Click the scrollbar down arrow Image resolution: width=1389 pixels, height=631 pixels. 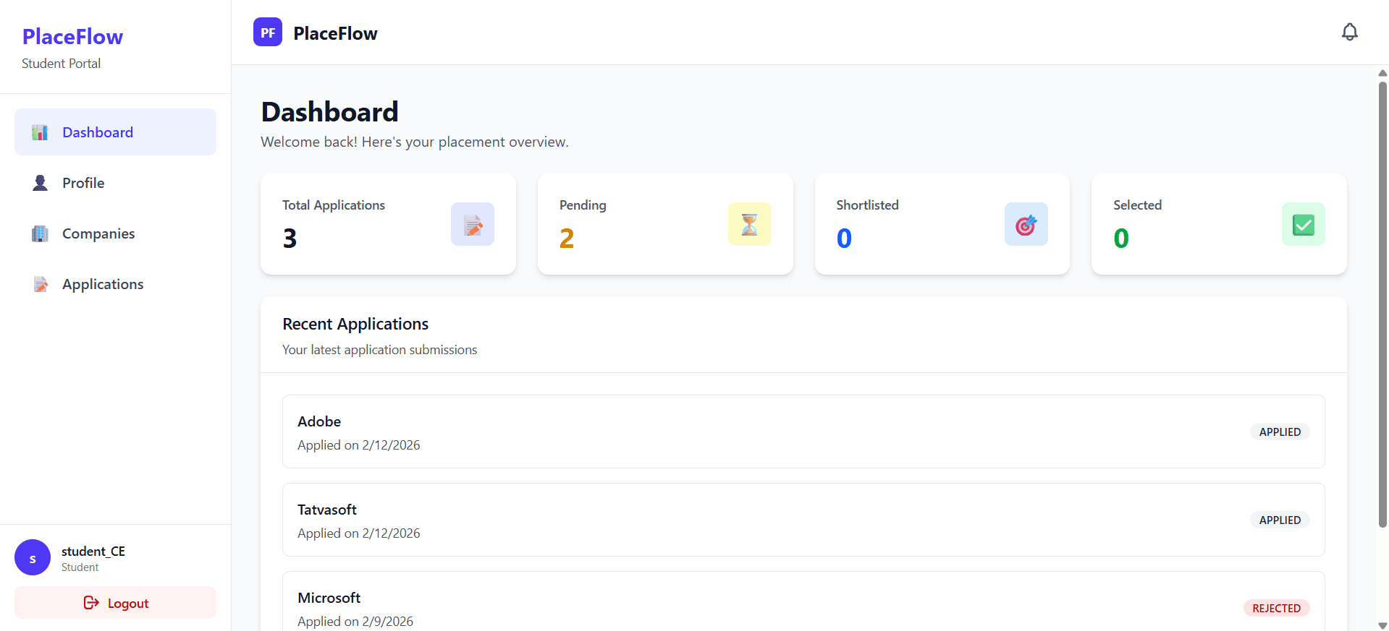tap(1382, 625)
